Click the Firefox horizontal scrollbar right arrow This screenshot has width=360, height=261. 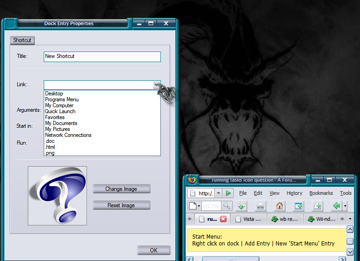coord(342,259)
